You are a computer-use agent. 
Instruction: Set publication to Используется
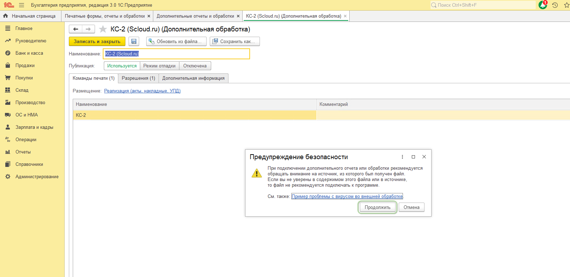click(122, 66)
